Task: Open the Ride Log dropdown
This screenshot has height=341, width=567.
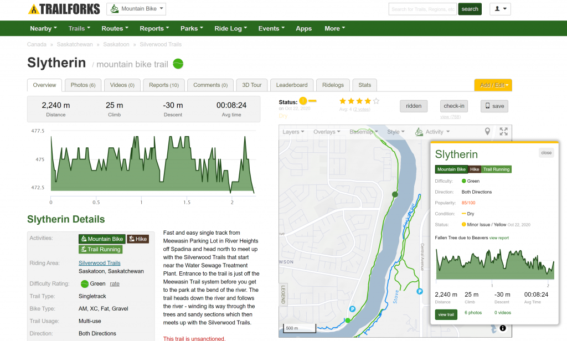Action: (231, 29)
